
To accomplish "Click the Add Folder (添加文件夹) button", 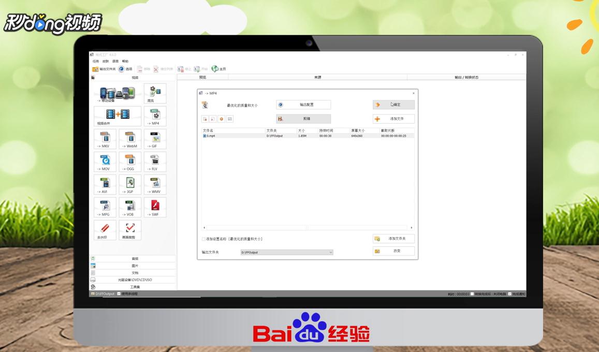I will [x=393, y=239].
